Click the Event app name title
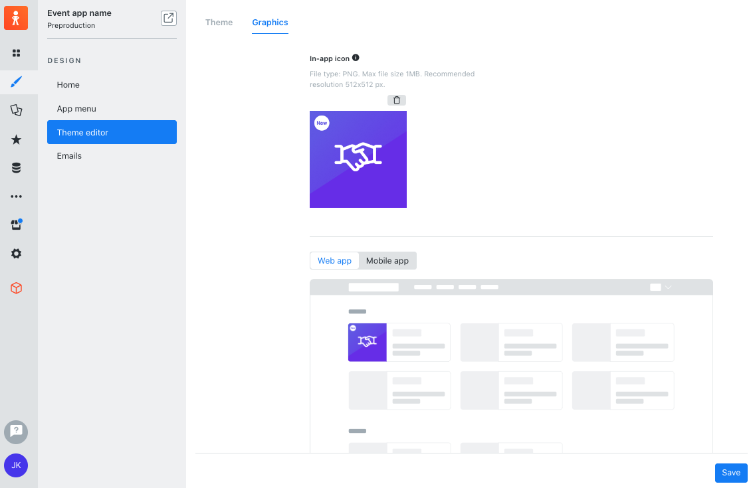The image size is (751, 488). coord(80,13)
